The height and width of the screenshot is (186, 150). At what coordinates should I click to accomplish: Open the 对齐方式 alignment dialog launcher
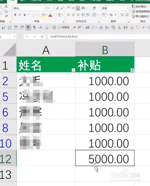point(99,22)
